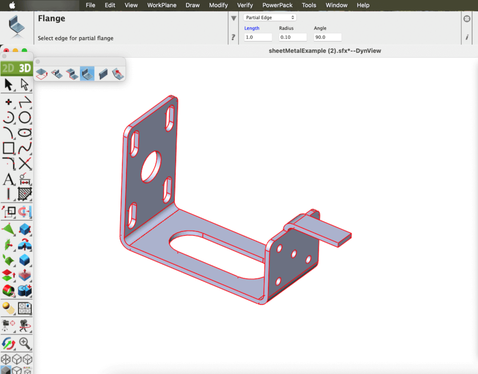Open the PowerPack menu
Viewport: 478px width, 374px height.
click(x=277, y=5)
